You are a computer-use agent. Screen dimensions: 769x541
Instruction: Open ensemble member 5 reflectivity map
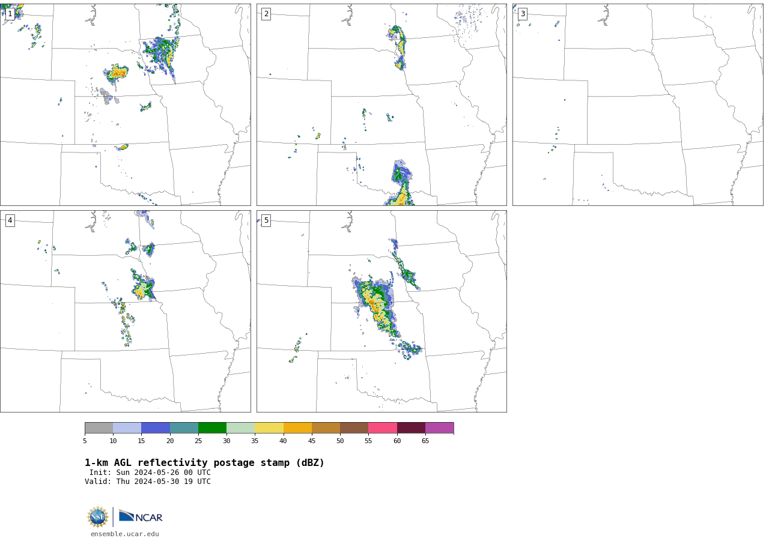381,311
